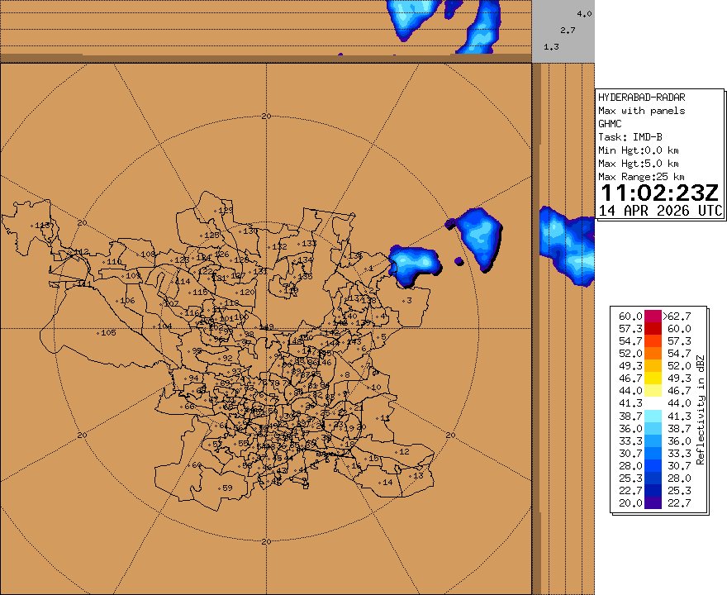Pick the amber swatch in 49.3 row
Viewport: 727px width, 595px height.
[x=653, y=366]
